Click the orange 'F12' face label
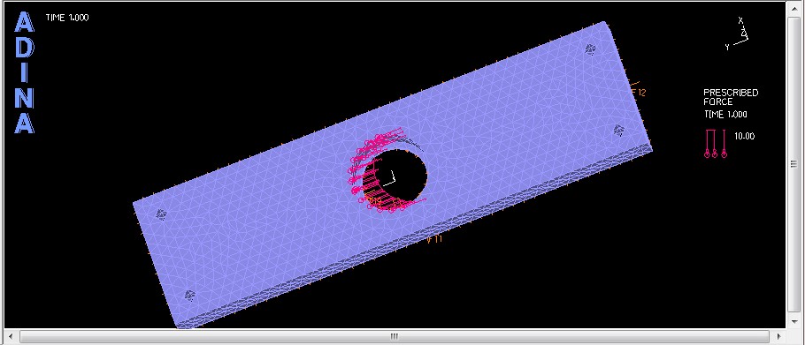Screen dimensions: 805x345 pos(638,93)
